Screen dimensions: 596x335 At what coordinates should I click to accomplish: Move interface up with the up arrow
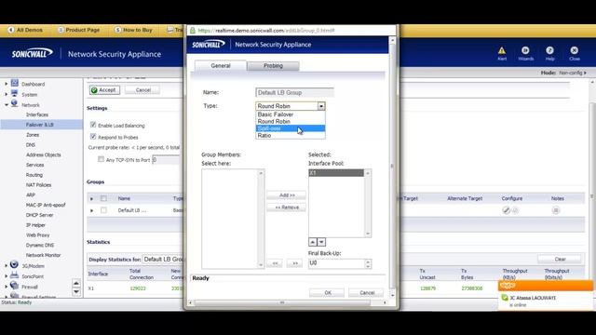(x=313, y=242)
